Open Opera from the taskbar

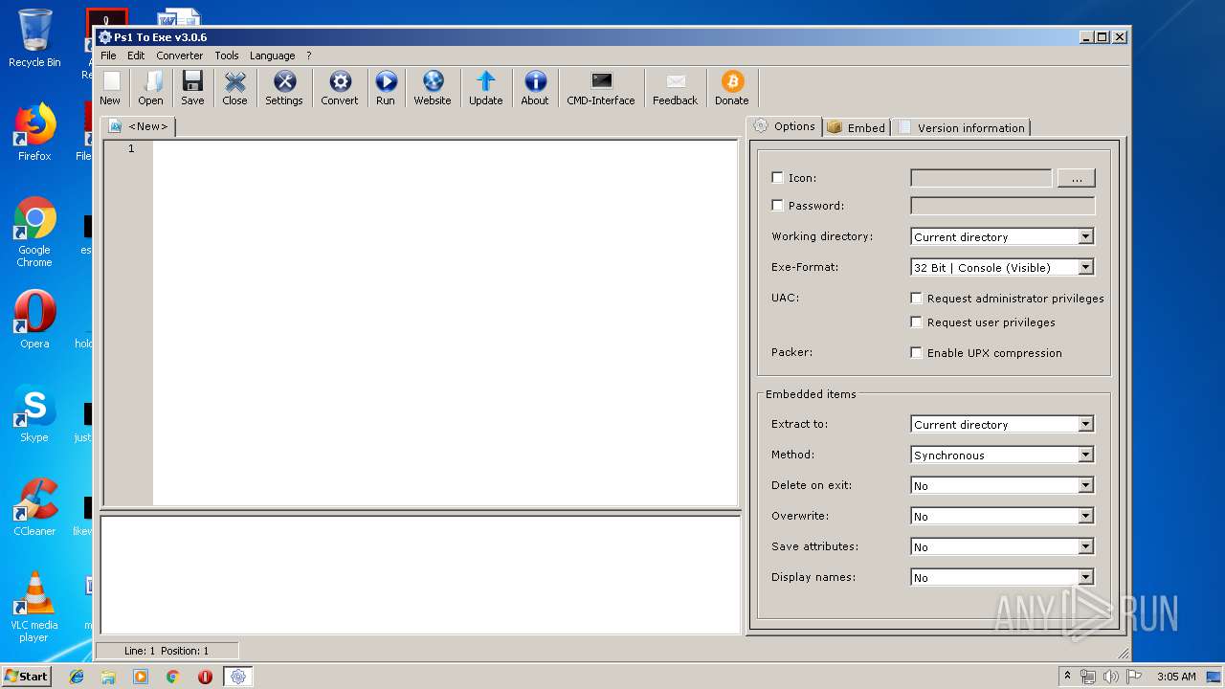205,677
